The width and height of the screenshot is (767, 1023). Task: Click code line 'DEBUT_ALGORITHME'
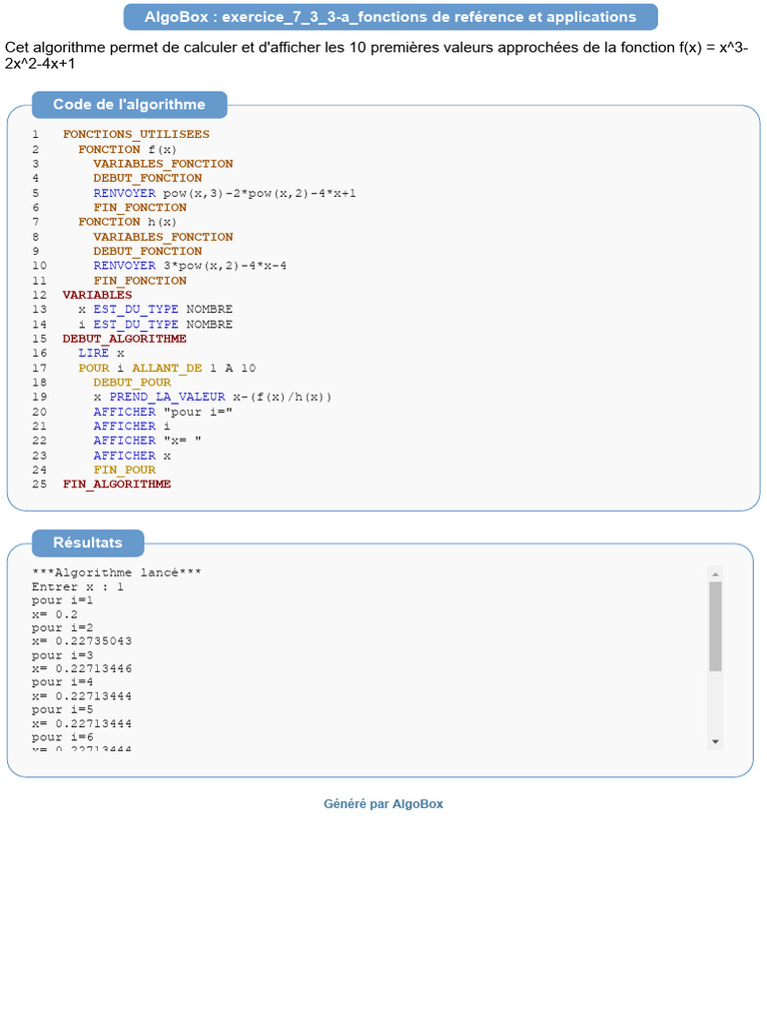coord(125,339)
